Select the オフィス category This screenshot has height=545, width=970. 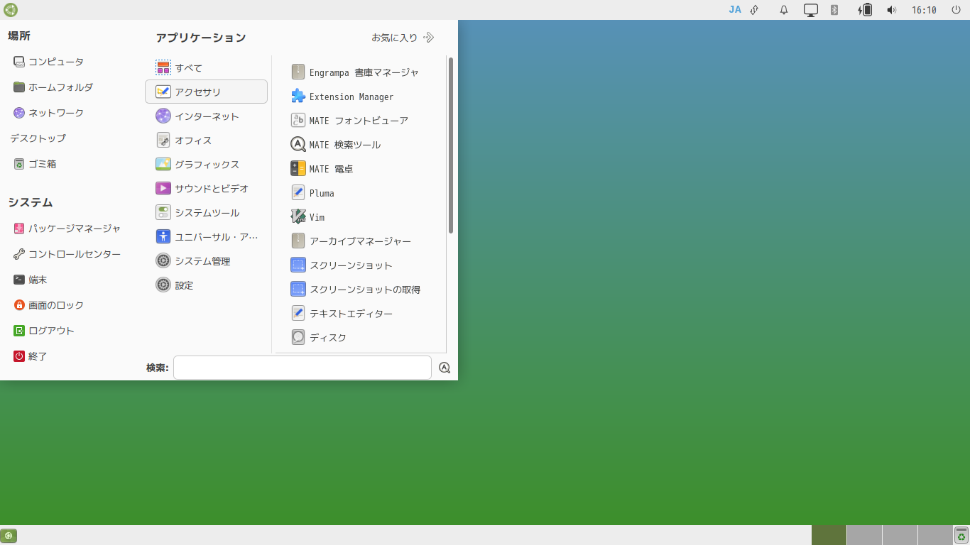pyautogui.click(x=206, y=141)
